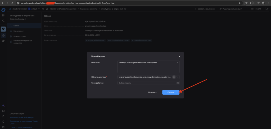Click the browser back arrow
The width and height of the screenshot is (271, 129).
point(3,3)
